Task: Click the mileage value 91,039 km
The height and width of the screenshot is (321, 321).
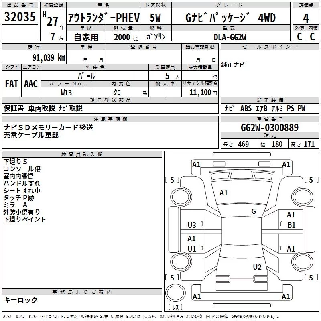Action: pyautogui.click(x=49, y=57)
